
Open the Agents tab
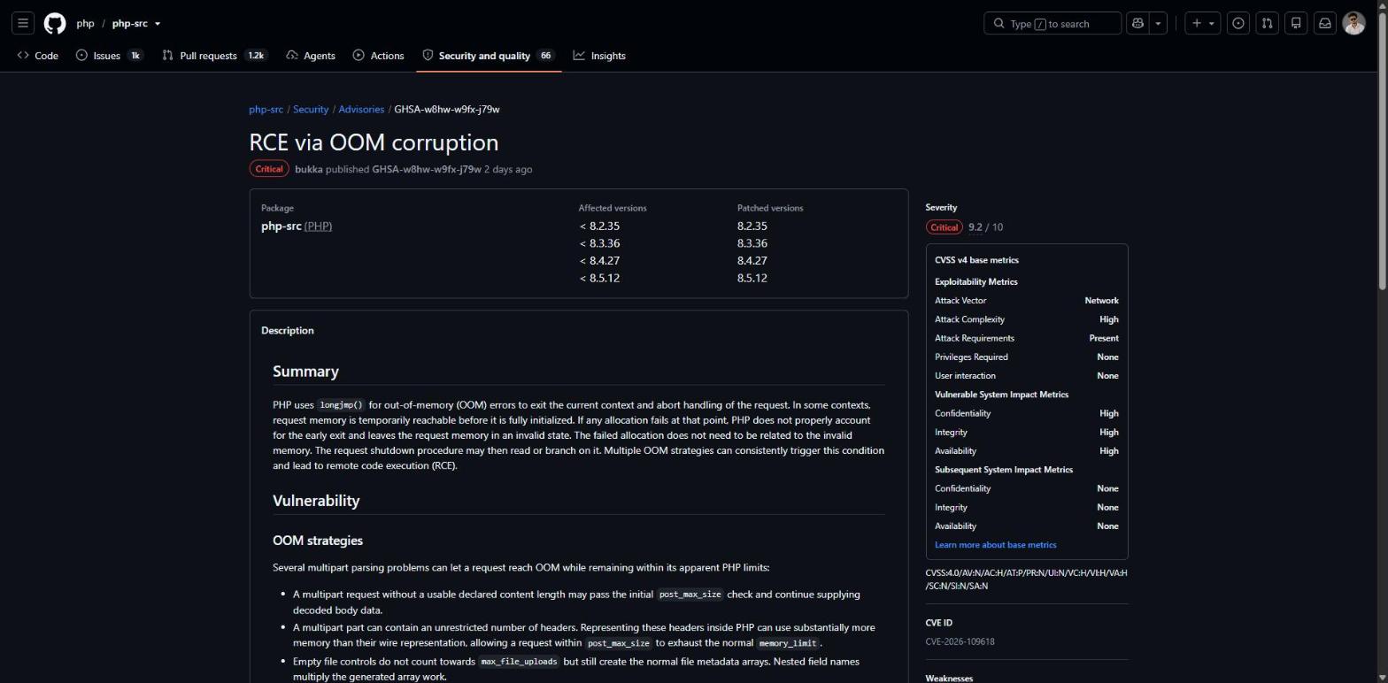(x=311, y=56)
